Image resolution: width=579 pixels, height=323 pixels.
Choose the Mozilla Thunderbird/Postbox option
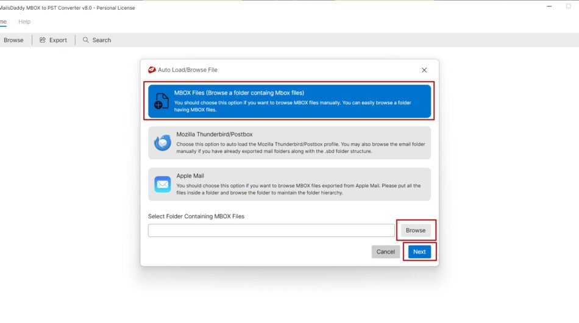point(289,143)
